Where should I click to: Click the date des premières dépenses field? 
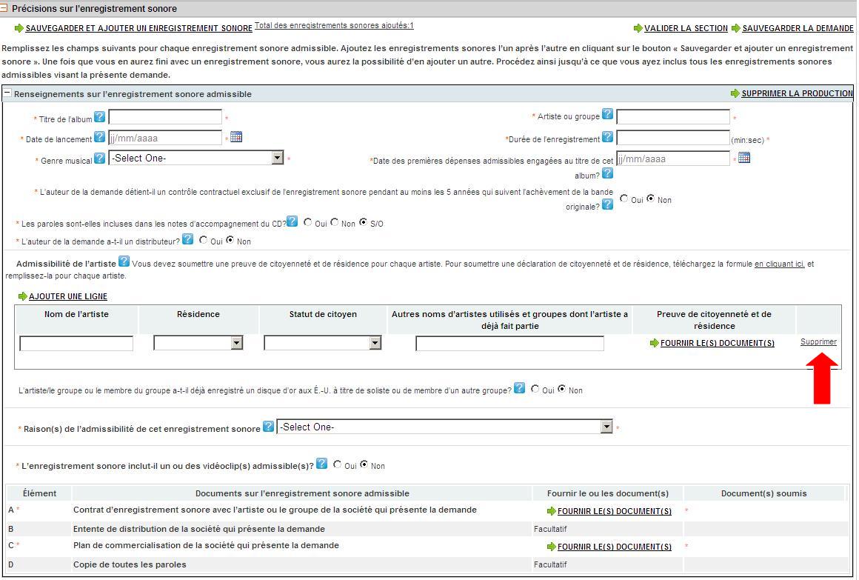673,159
